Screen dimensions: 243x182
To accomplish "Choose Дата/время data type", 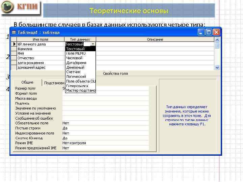I will 80,63.
